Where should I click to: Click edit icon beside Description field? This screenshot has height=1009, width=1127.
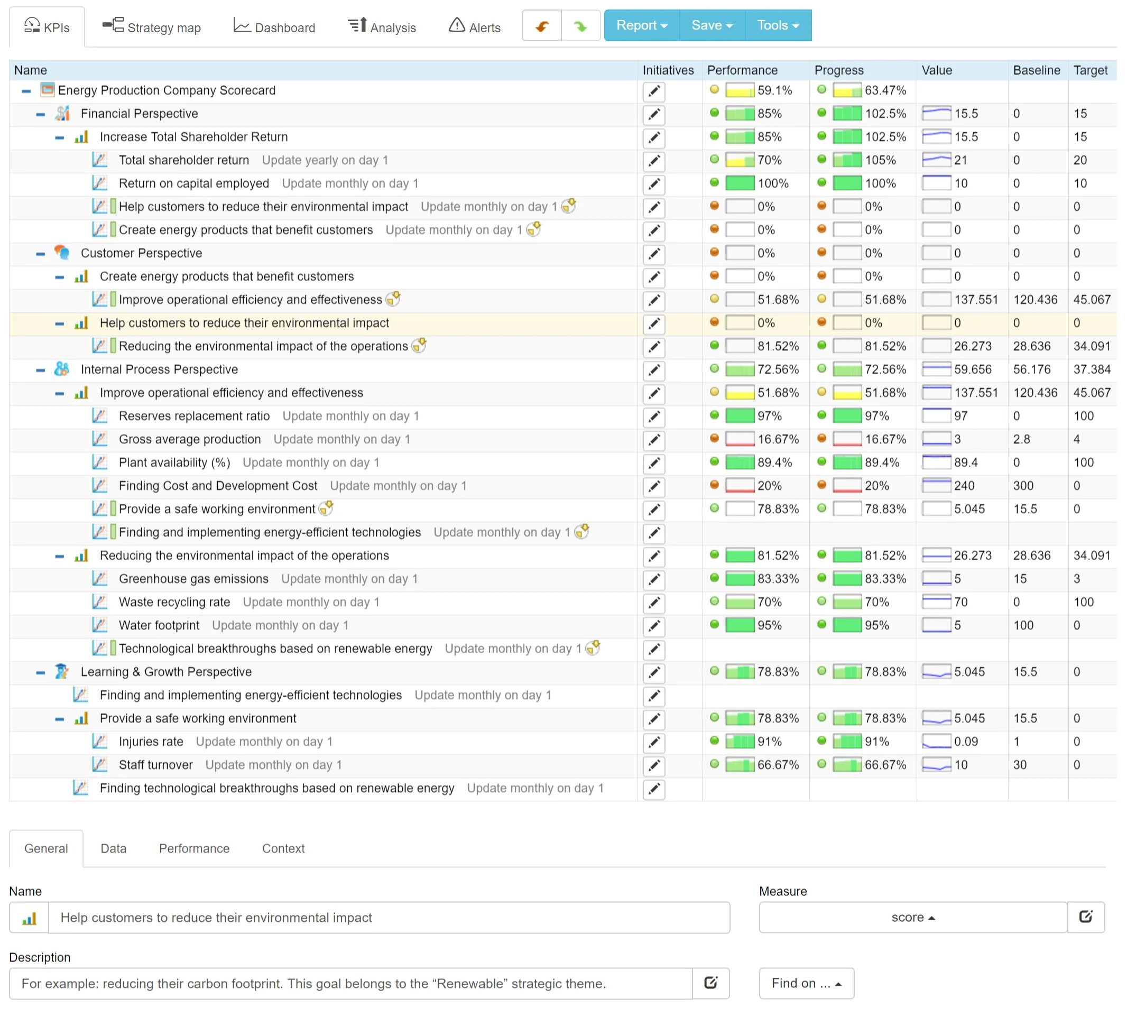pyautogui.click(x=710, y=983)
